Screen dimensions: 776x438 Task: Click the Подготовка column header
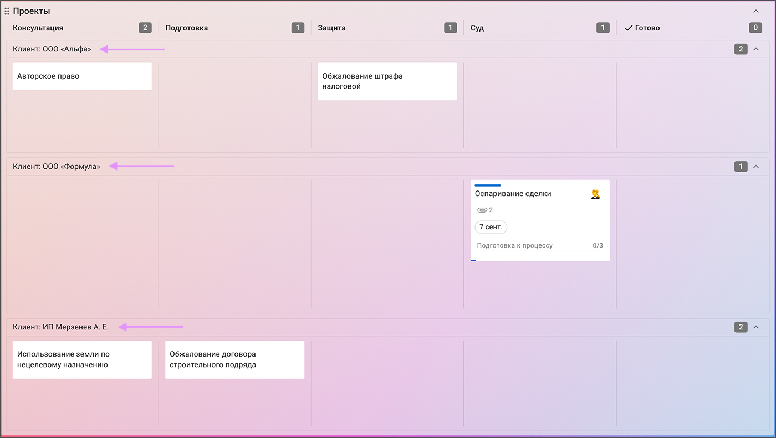click(186, 28)
